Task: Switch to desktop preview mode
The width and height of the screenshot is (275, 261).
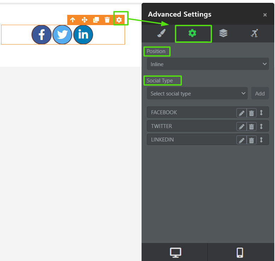Action: coord(176,253)
